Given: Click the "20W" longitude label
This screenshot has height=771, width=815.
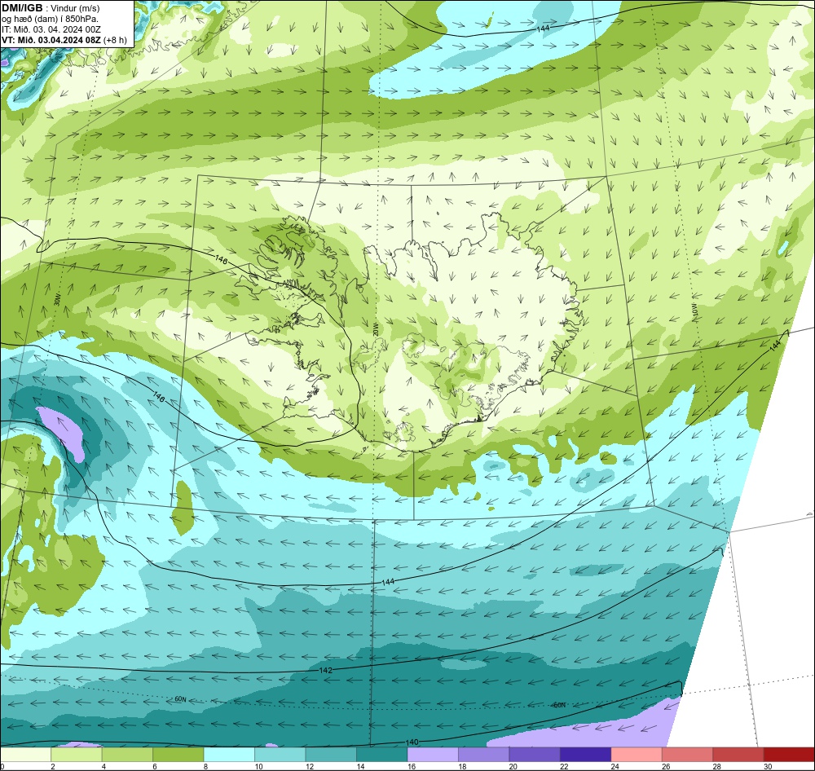Looking at the screenshot, I should (x=376, y=329).
